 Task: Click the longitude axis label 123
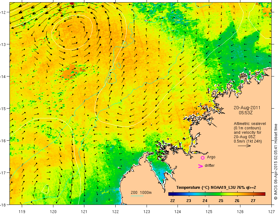tap(147, 211)
